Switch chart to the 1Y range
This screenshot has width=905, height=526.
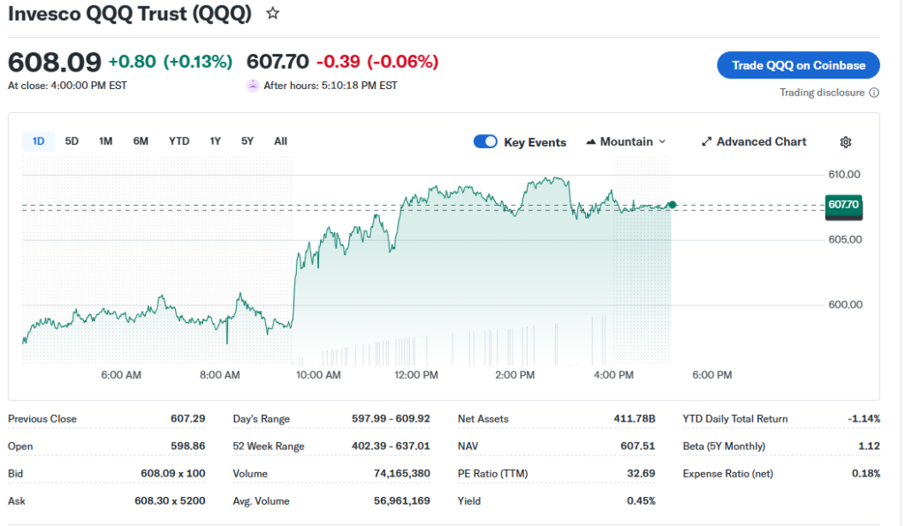(x=215, y=141)
